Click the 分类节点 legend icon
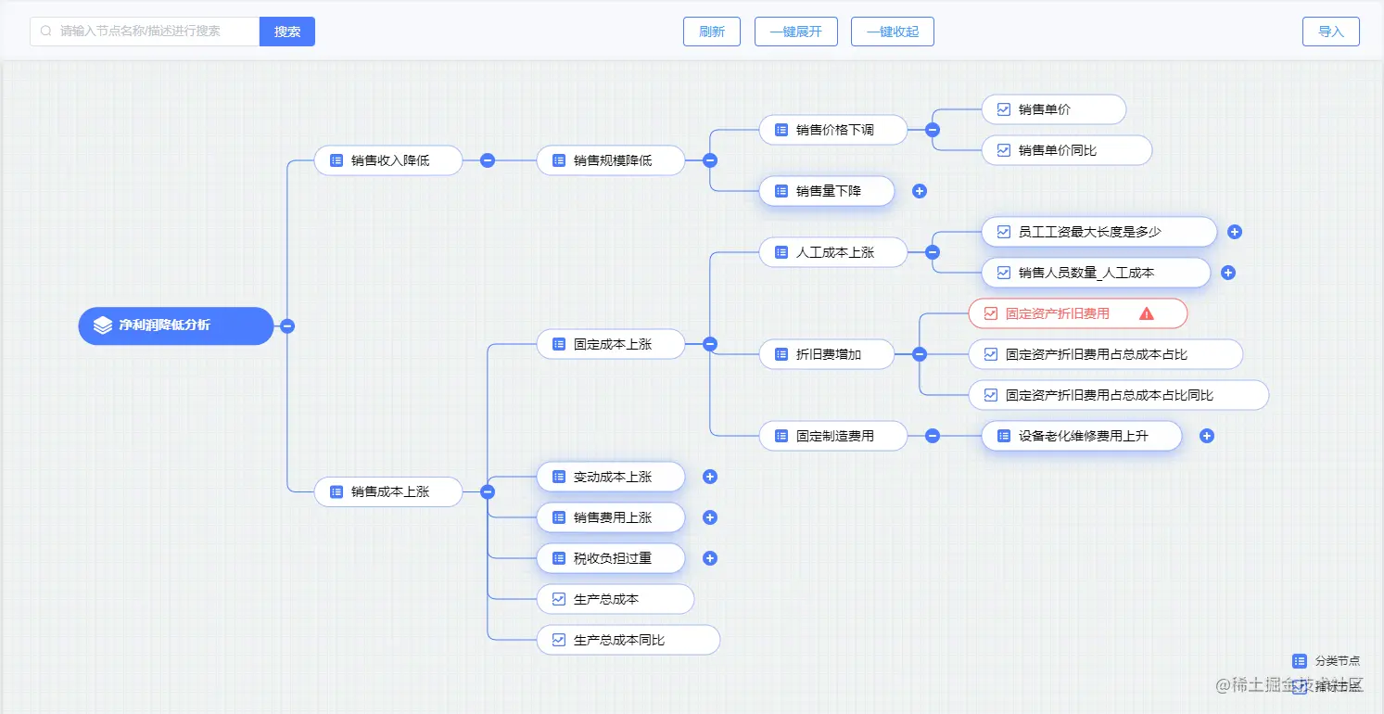1384x714 pixels. point(1300,661)
